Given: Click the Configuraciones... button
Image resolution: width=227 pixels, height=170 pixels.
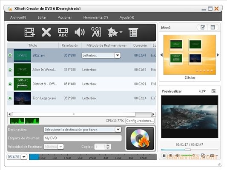Looking at the screenshot, I should [140, 121].
